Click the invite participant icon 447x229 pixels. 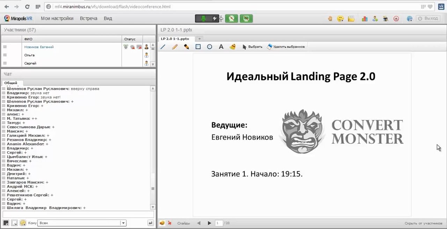point(375,19)
